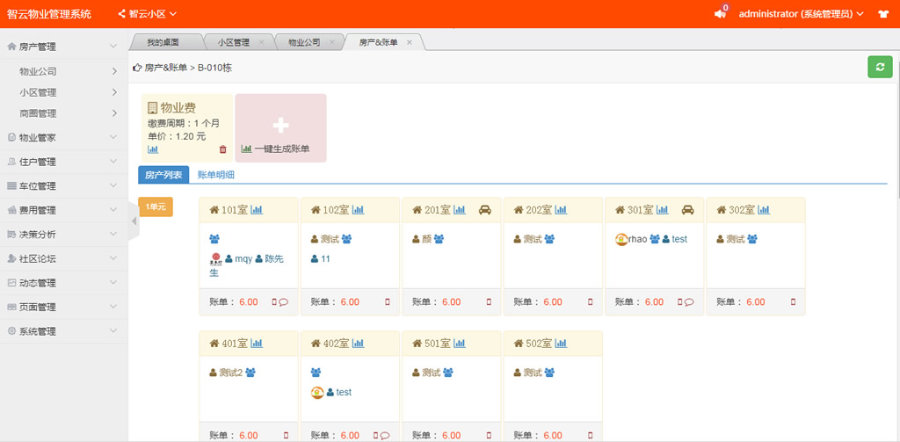Click the group members icon in 202室
The width and height of the screenshot is (900, 442).
(549, 239)
